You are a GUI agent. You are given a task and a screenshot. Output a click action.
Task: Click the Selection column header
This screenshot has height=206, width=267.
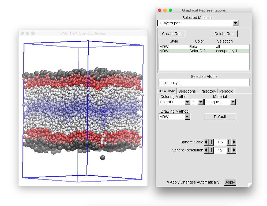[x=225, y=41]
